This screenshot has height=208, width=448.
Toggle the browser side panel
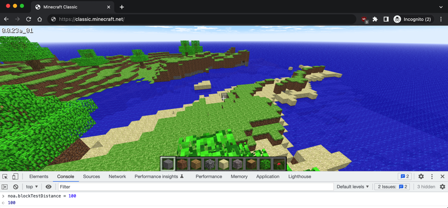(x=386, y=19)
